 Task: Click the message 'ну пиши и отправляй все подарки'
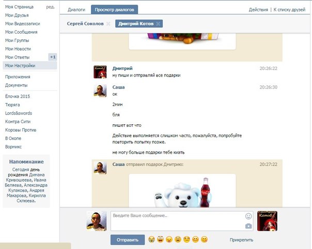147,75
